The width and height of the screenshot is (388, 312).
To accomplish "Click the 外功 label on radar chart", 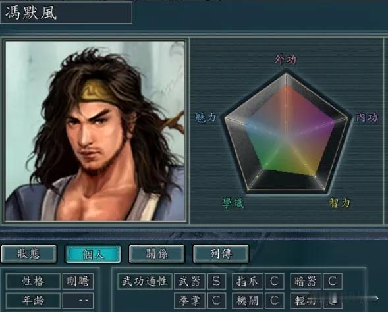I will (x=285, y=60).
